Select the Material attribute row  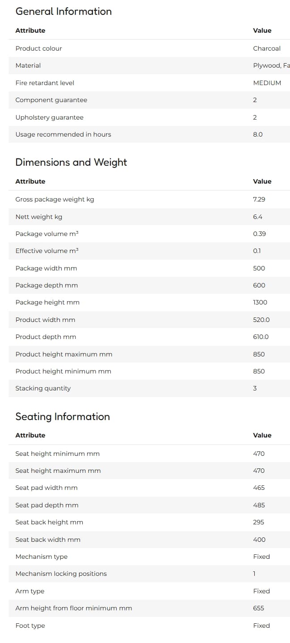point(149,65)
